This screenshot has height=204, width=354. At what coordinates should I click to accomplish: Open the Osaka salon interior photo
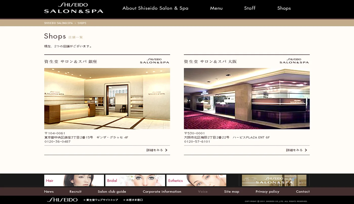[x=247, y=98]
